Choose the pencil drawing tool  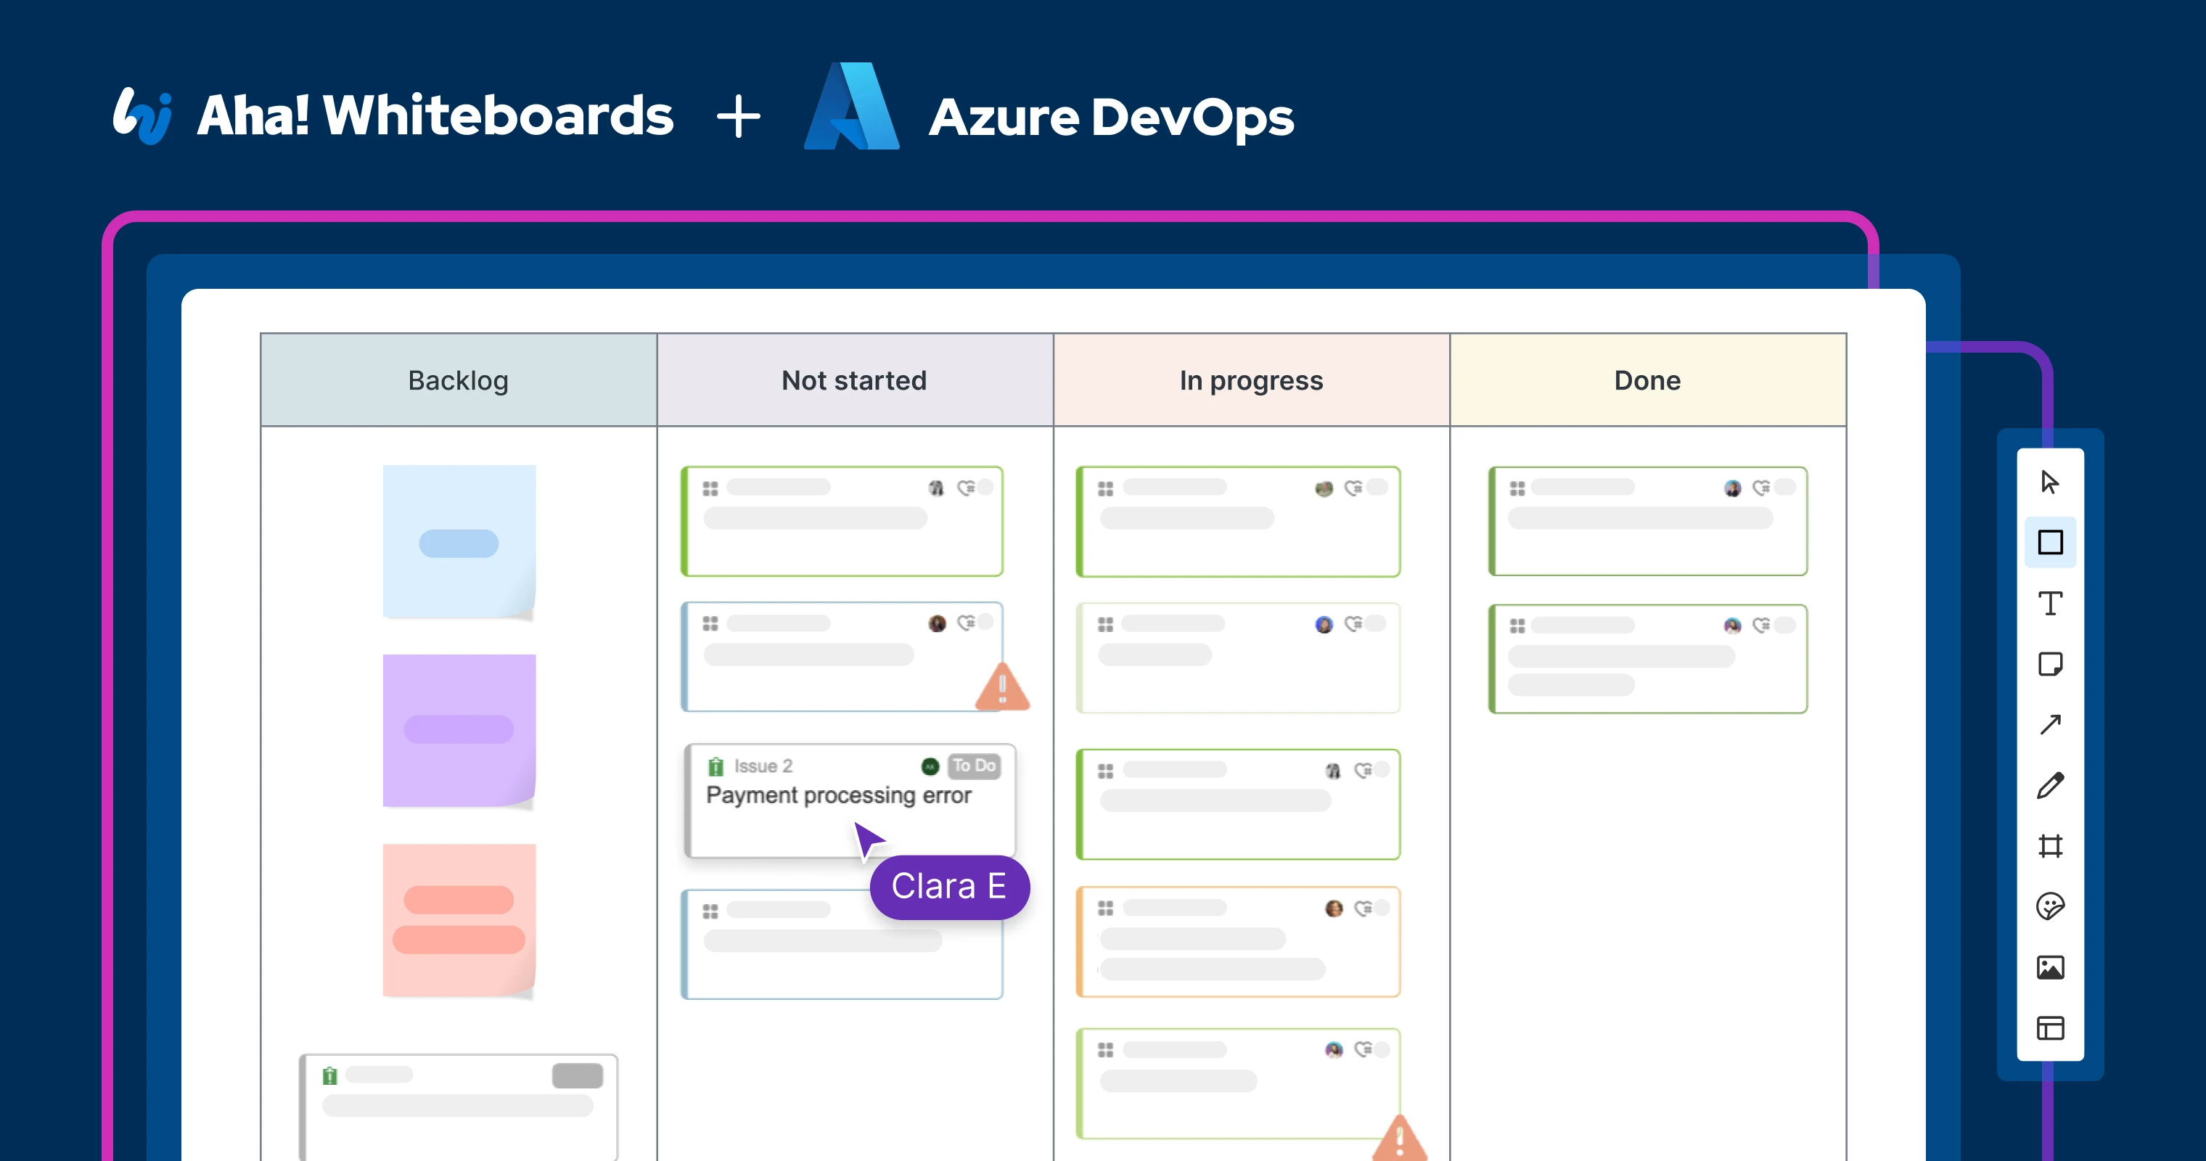coord(2049,785)
